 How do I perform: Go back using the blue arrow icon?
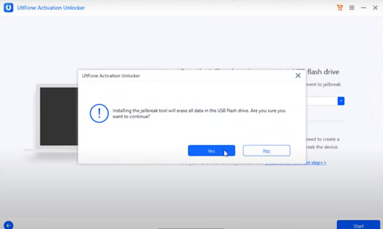pos(9,225)
